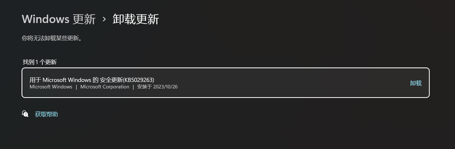This screenshot has width=455, height=149.
Task: Click the "你将无法卸载某些更新。" notice text
Action: (51, 38)
